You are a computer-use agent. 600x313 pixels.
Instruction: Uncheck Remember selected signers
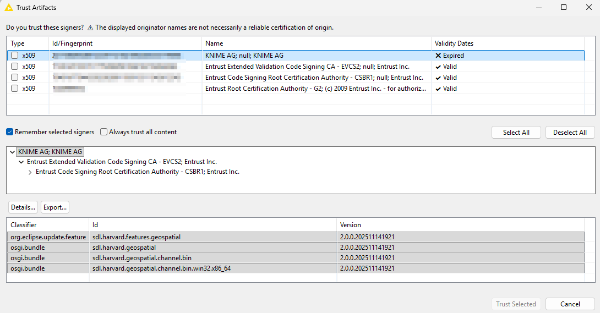coord(10,132)
